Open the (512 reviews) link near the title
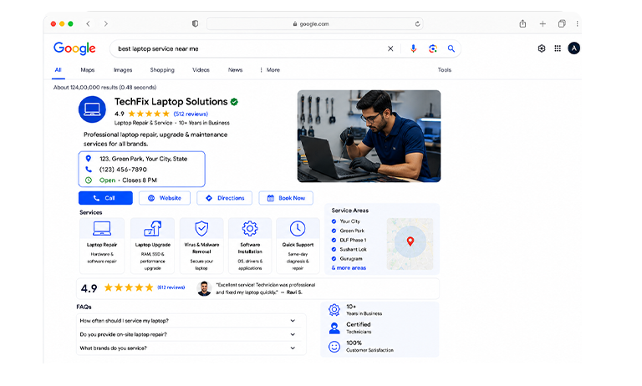 (x=191, y=114)
